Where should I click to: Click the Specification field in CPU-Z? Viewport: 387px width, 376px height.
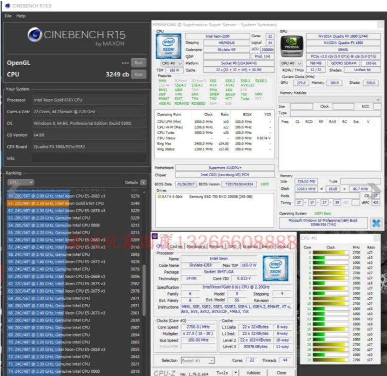coord(236,287)
